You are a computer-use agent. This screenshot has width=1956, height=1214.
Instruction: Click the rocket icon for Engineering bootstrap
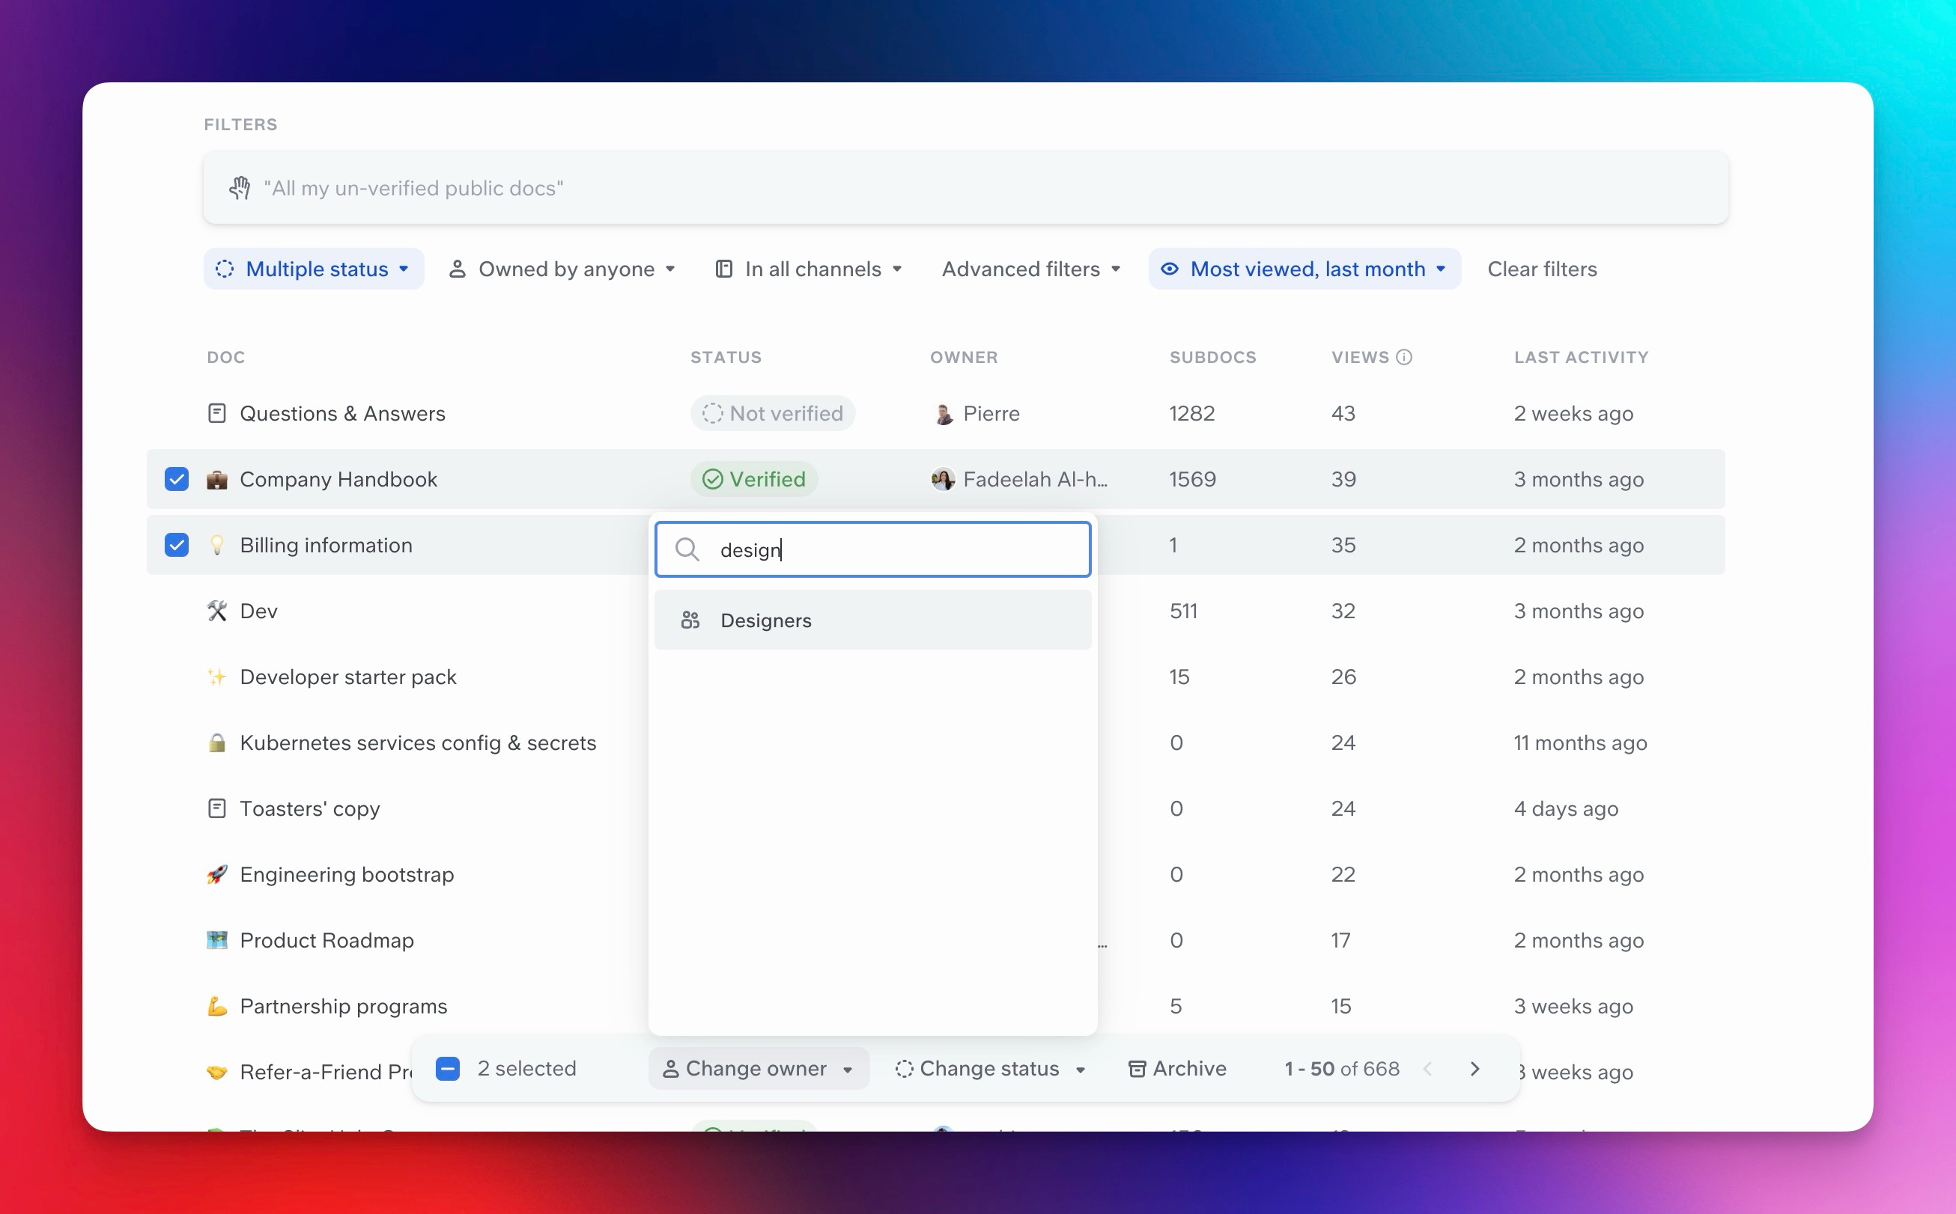click(x=217, y=874)
